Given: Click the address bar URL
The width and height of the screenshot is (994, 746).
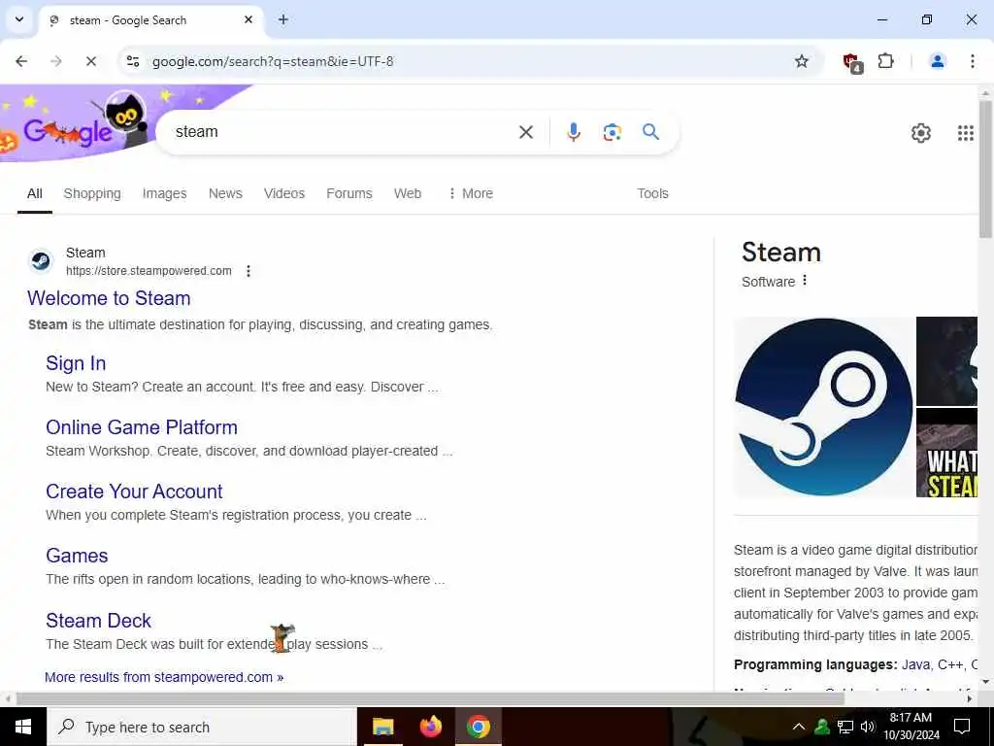Looking at the screenshot, I should coord(273,61).
